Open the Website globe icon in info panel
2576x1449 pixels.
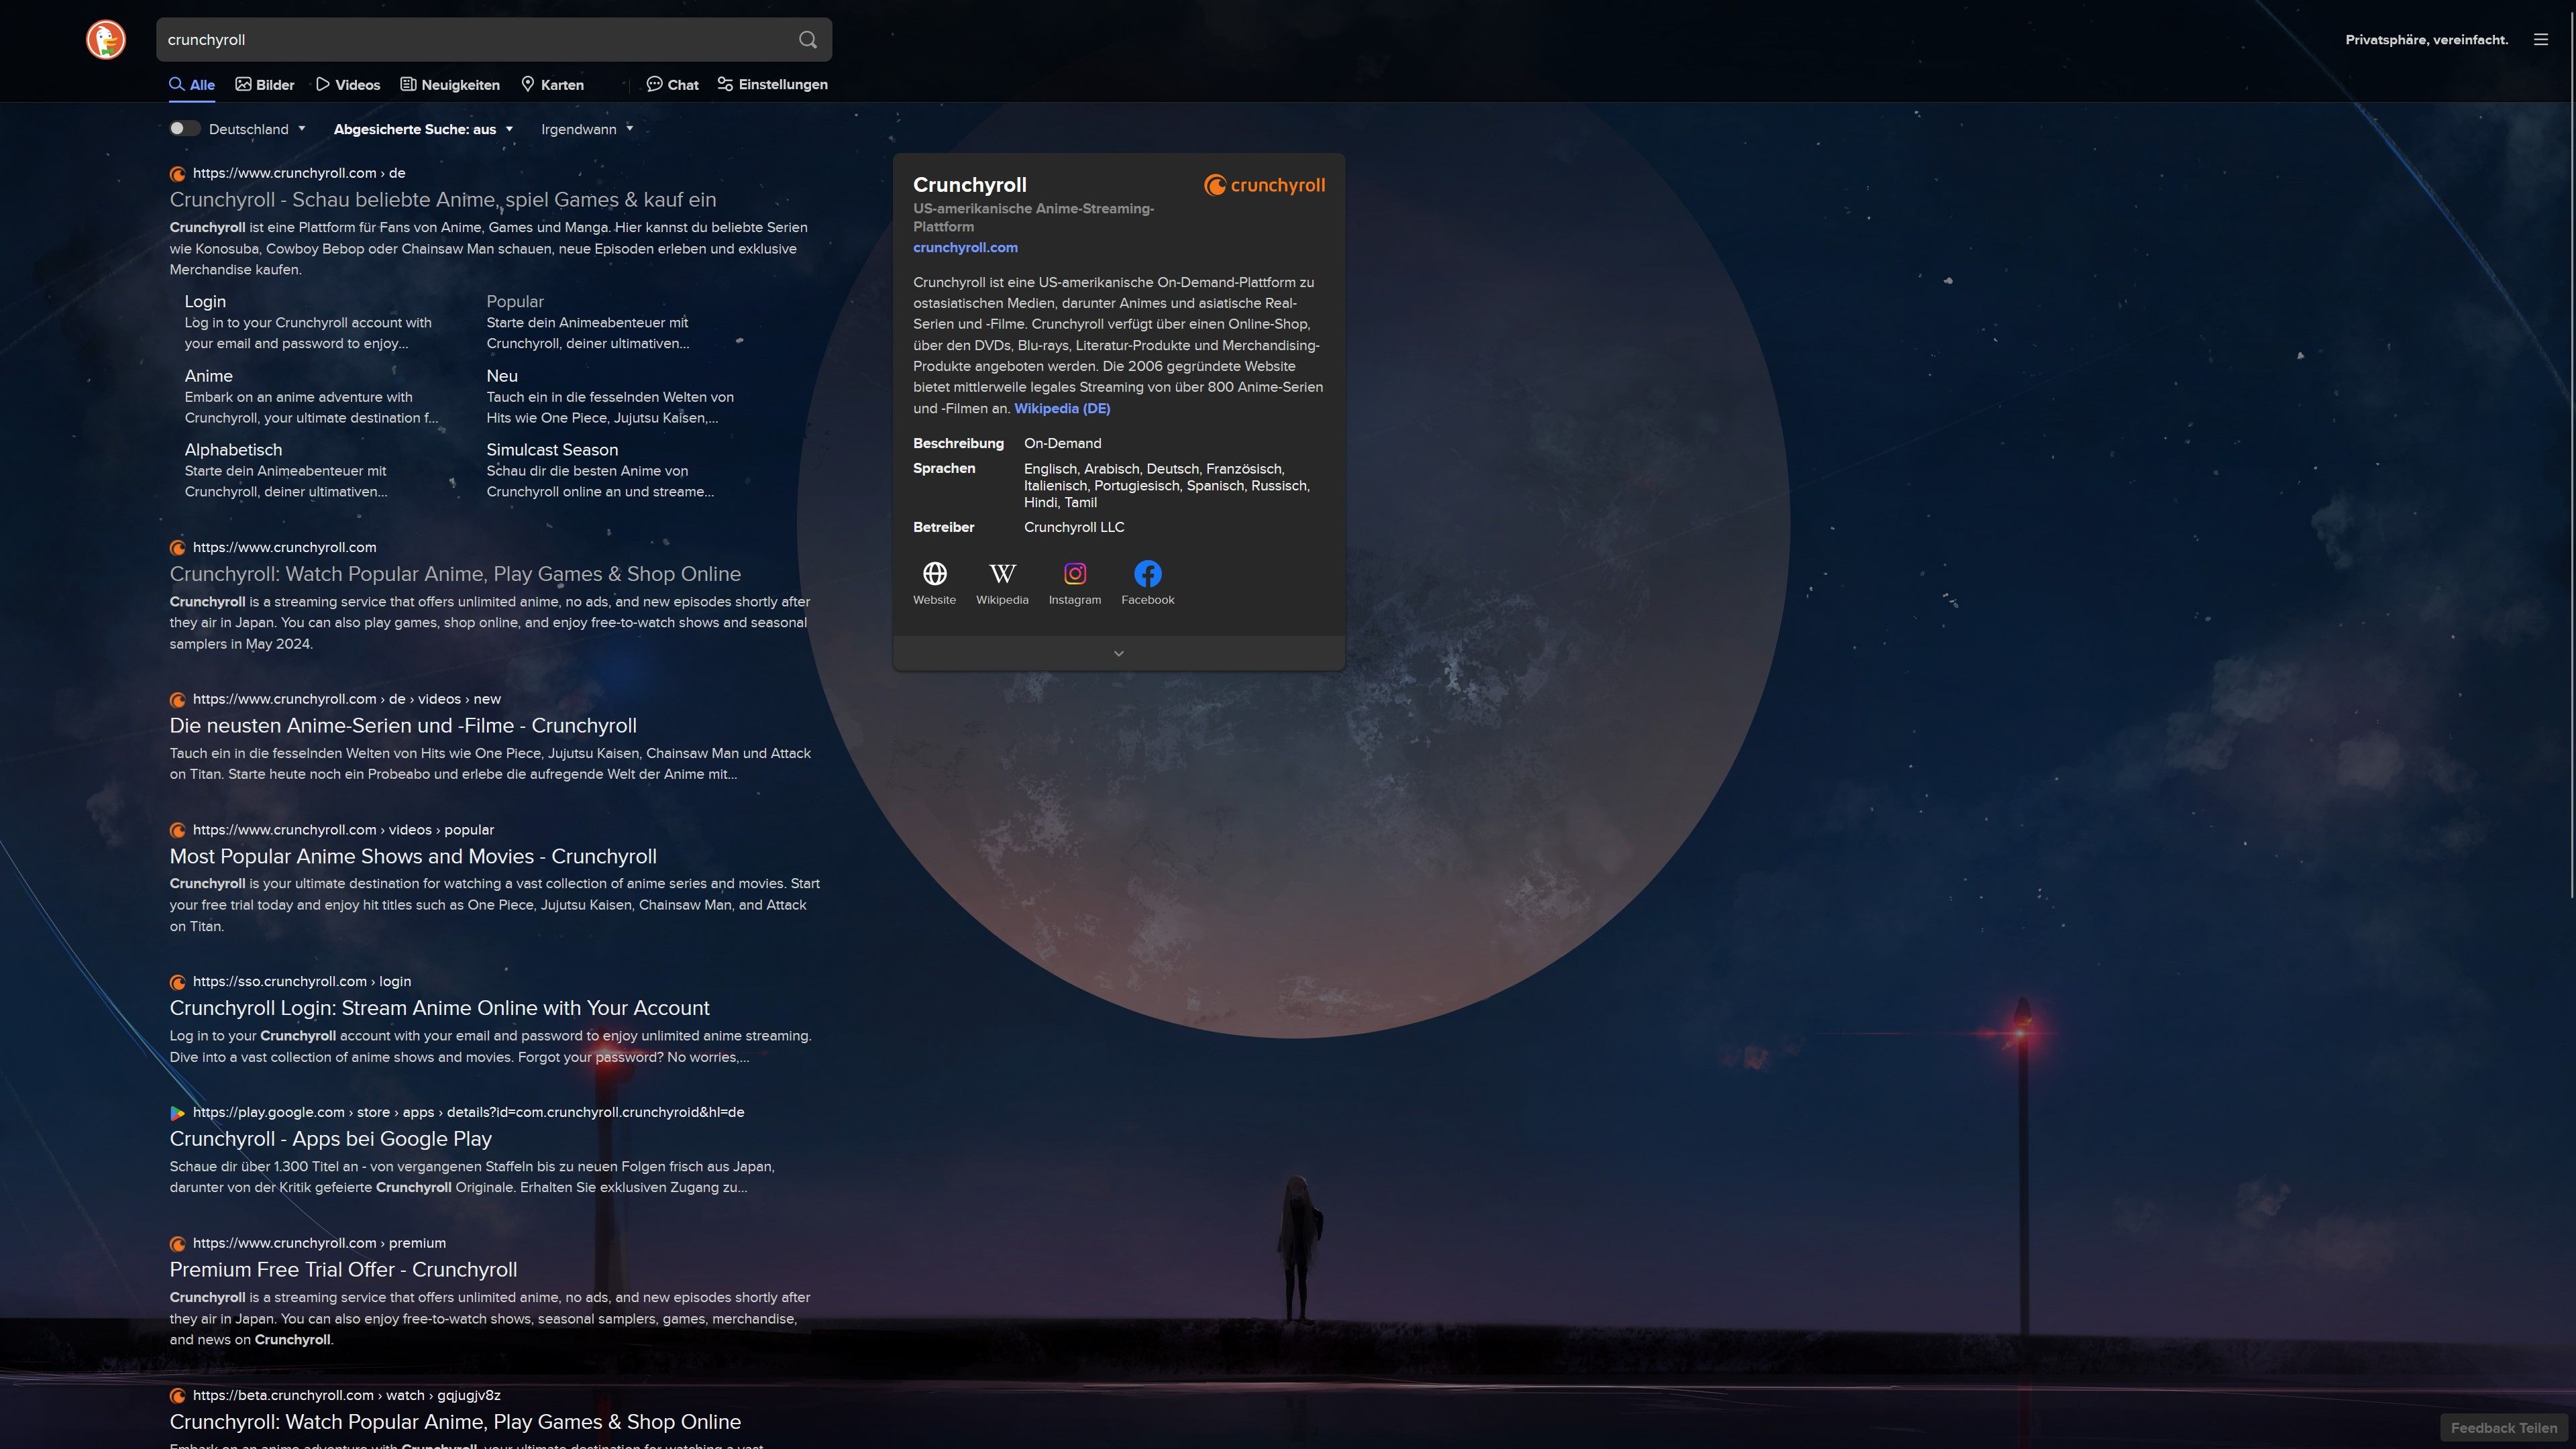934,574
